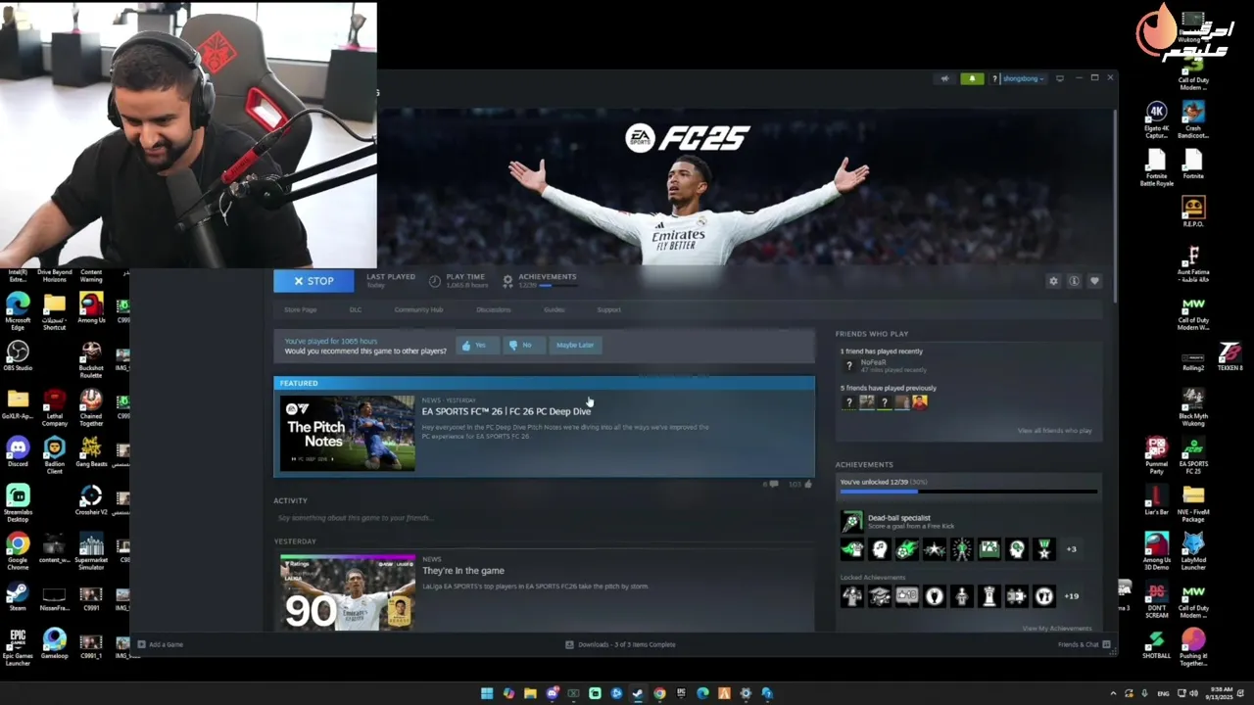Image resolution: width=1254 pixels, height=705 pixels.
Task: Open the Community Hub tab
Action: tap(418, 309)
